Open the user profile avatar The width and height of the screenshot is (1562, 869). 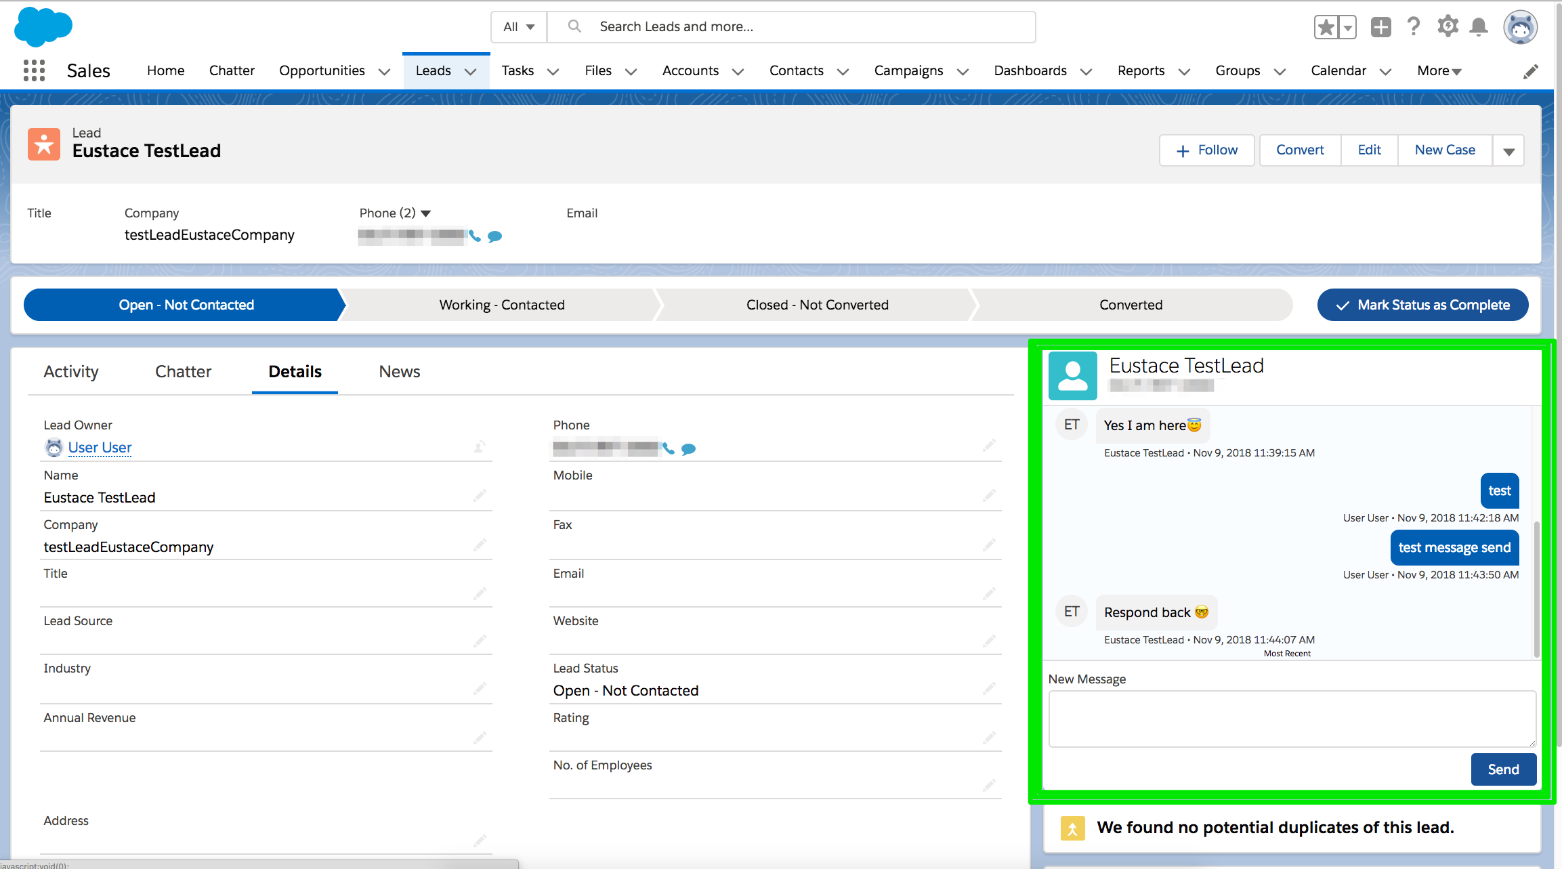tap(1521, 27)
